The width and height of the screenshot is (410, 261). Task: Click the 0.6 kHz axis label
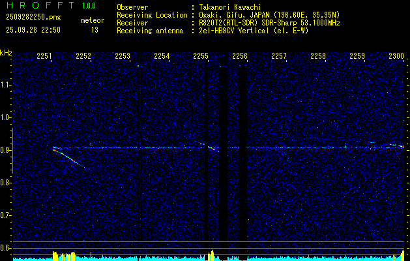(5, 248)
